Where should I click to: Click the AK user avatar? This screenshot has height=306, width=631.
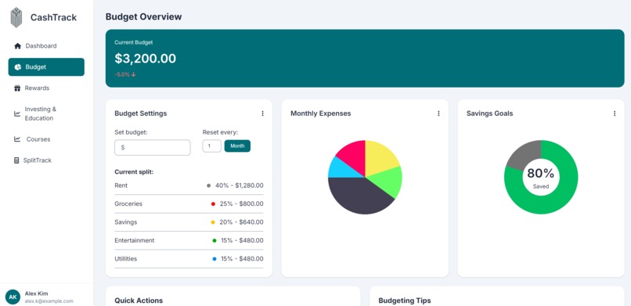pos(13,297)
